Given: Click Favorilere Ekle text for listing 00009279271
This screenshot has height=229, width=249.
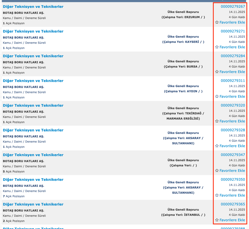Looking at the screenshot, I should [232, 47].
